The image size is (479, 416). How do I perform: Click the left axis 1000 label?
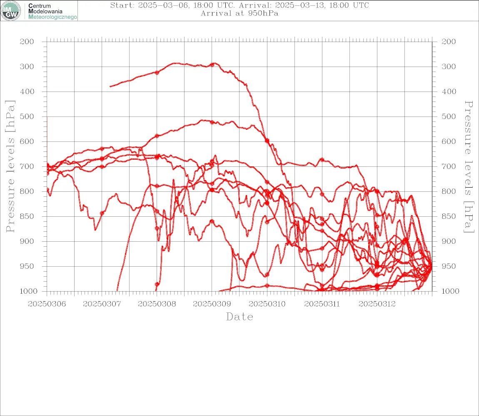click(28, 291)
